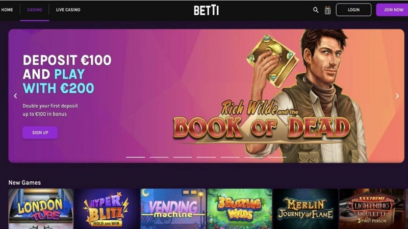Viewport: 408px width, 229px height.
Task: Open Merlin Journey of Flame game
Action: click(305, 209)
